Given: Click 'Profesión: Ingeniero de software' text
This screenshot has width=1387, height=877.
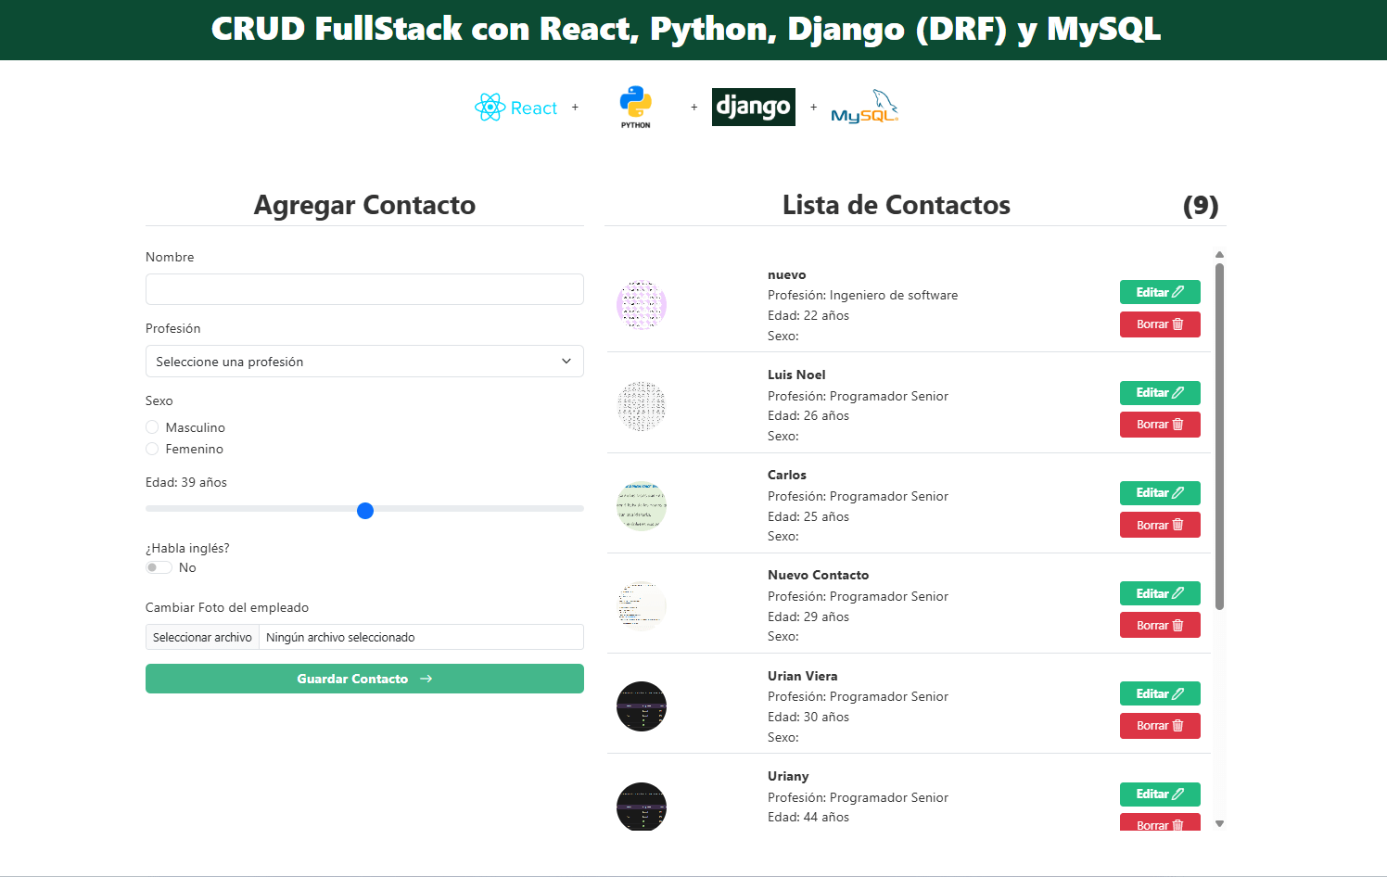Looking at the screenshot, I should tap(862, 295).
